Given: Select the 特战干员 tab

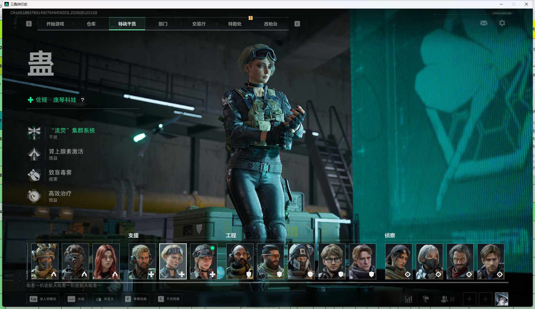Looking at the screenshot, I should coord(127,24).
